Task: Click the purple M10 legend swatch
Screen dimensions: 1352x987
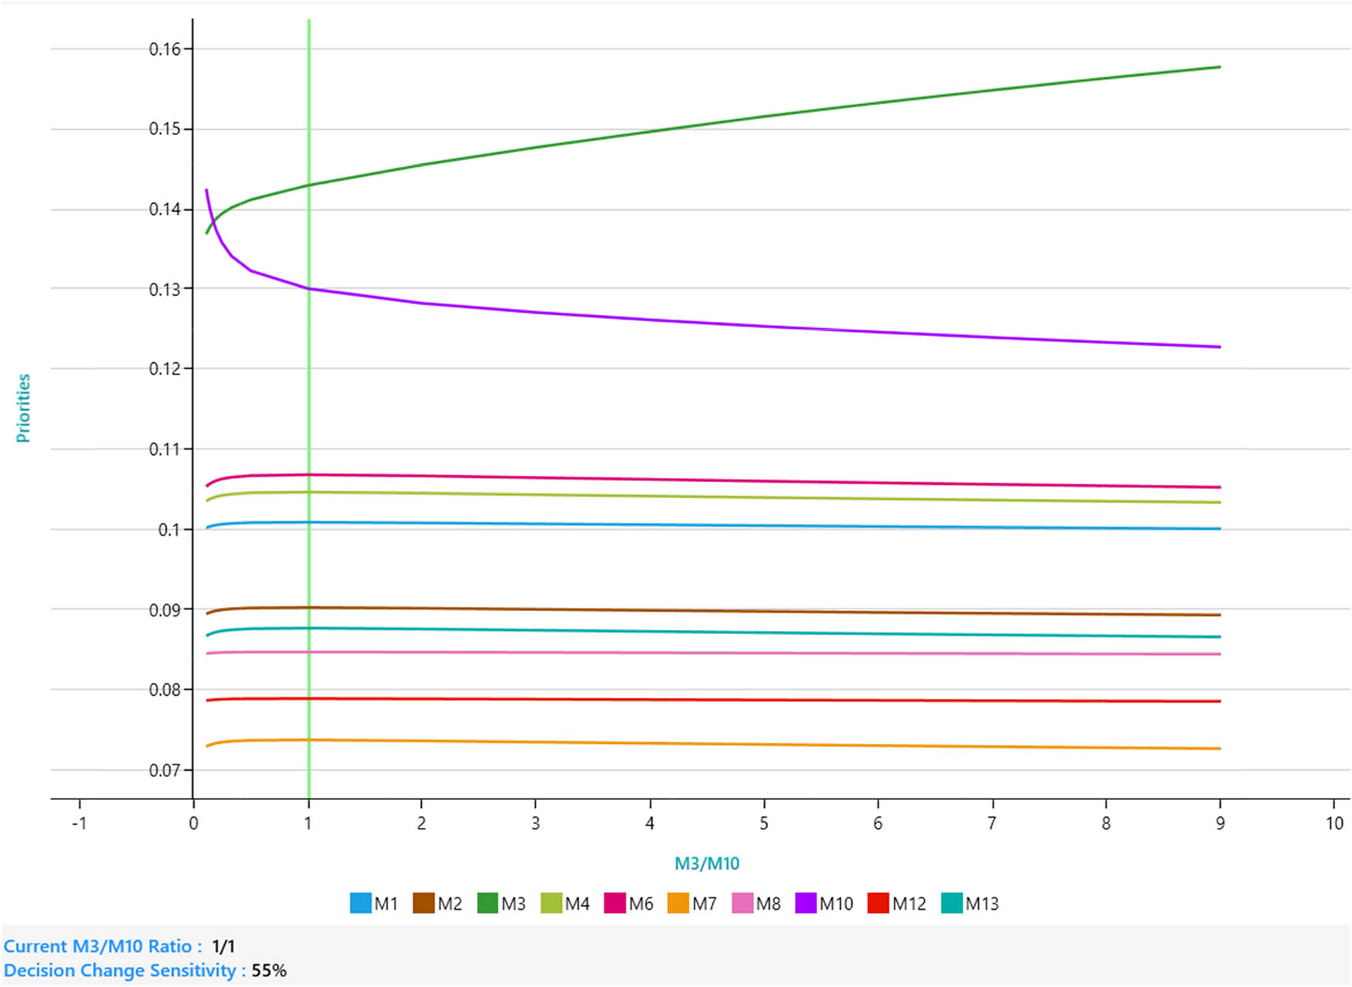Action: pos(806,903)
